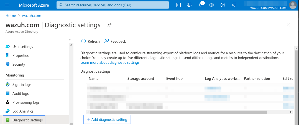Open Learn more about diagnostic settings link

(x=110, y=63)
